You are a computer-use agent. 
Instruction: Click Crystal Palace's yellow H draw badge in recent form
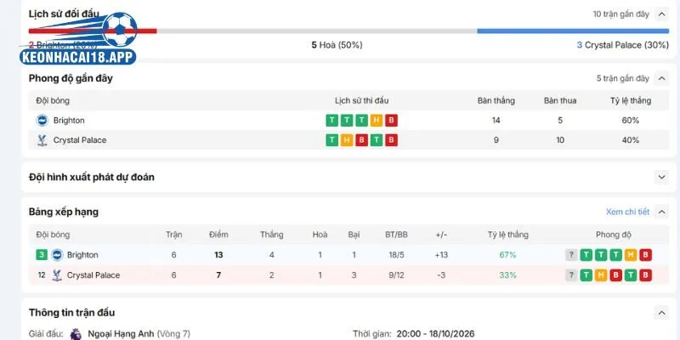click(347, 140)
